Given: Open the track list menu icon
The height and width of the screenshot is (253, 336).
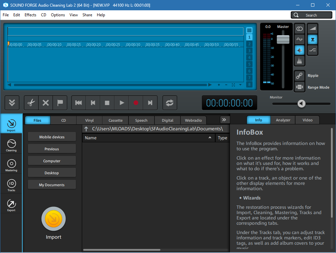Looking at the screenshot, I should point(249,31).
